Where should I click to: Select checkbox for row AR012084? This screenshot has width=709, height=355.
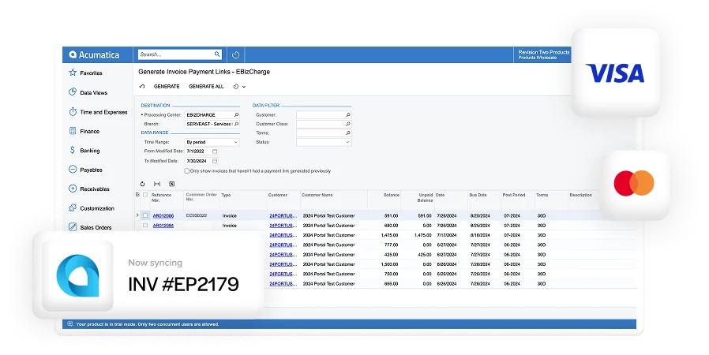click(x=145, y=226)
